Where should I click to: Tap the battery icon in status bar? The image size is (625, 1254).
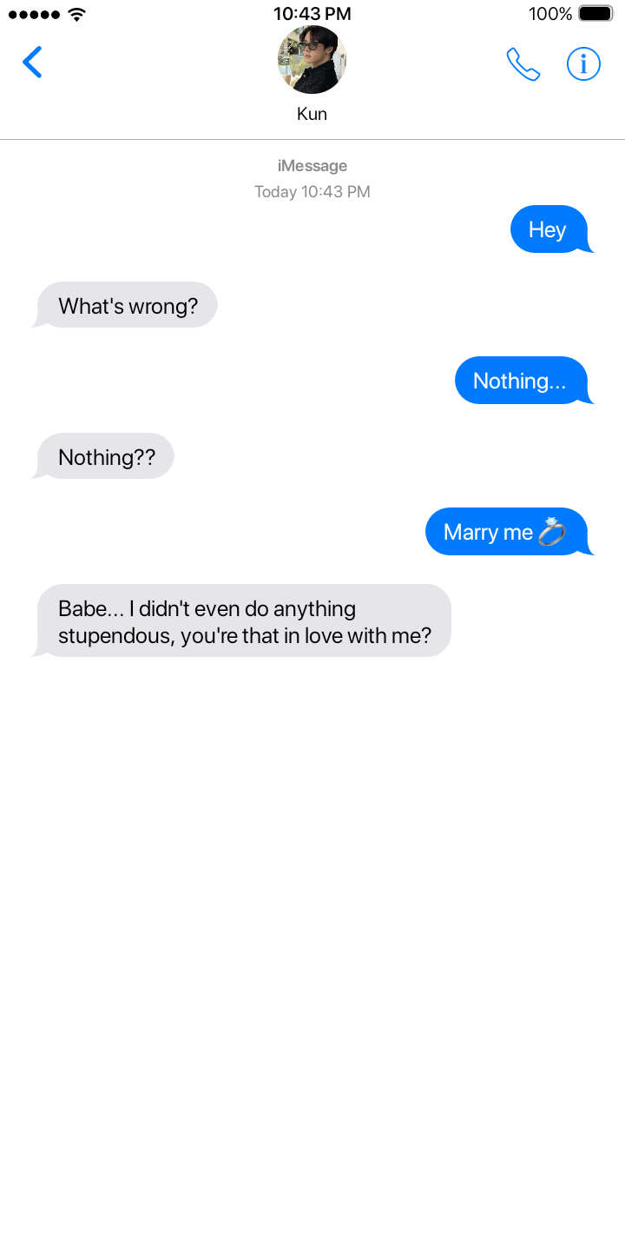click(595, 14)
